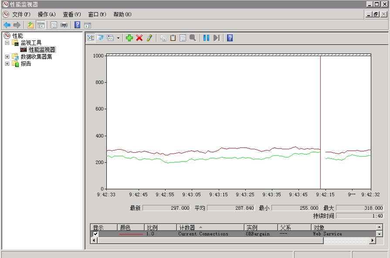Click the View Current Activity icon
The width and height of the screenshot is (390, 258).
tap(90, 38)
